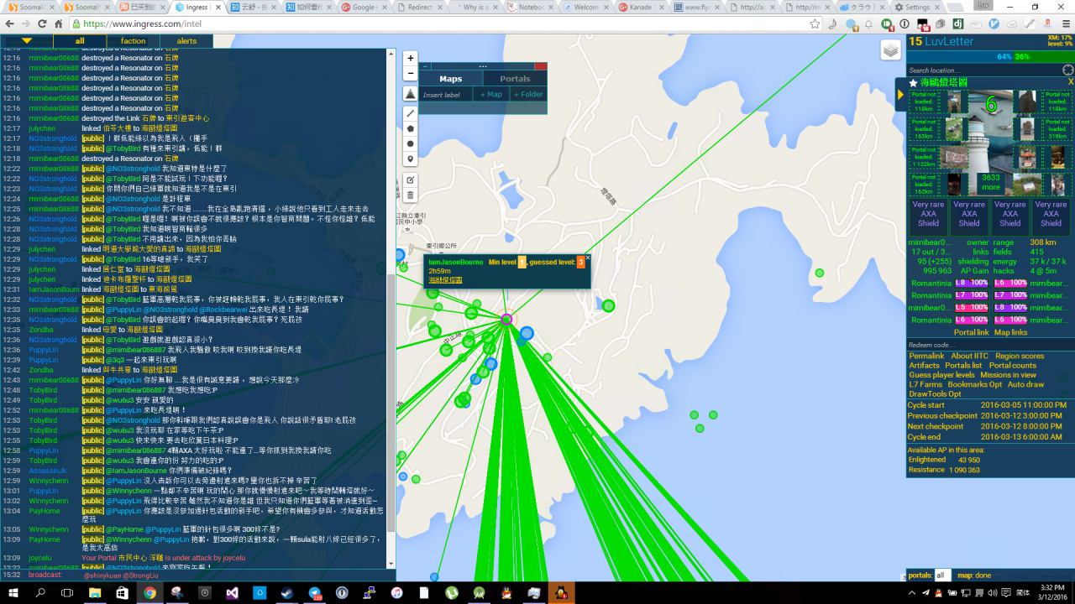The height and width of the screenshot is (604, 1075).
Task: Toggle the portal bookmark star
Action: click(x=913, y=83)
